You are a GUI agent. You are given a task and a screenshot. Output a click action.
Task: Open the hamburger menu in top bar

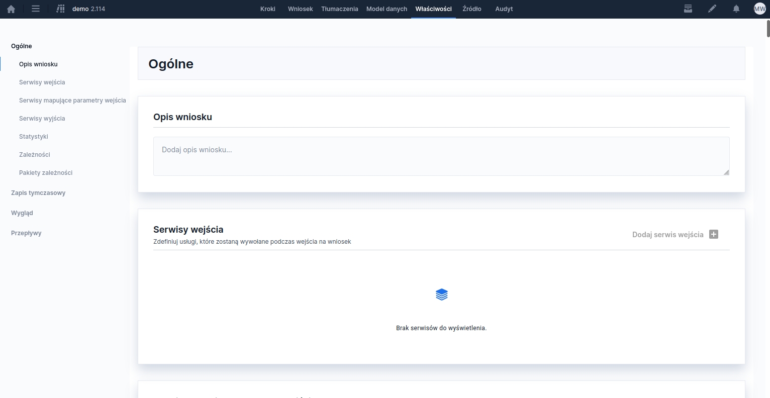click(36, 9)
